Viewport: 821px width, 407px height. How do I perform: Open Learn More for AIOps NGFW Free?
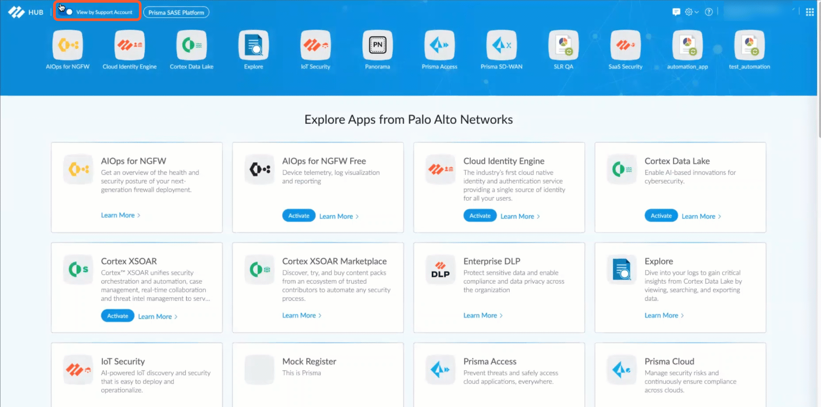click(x=339, y=216)
